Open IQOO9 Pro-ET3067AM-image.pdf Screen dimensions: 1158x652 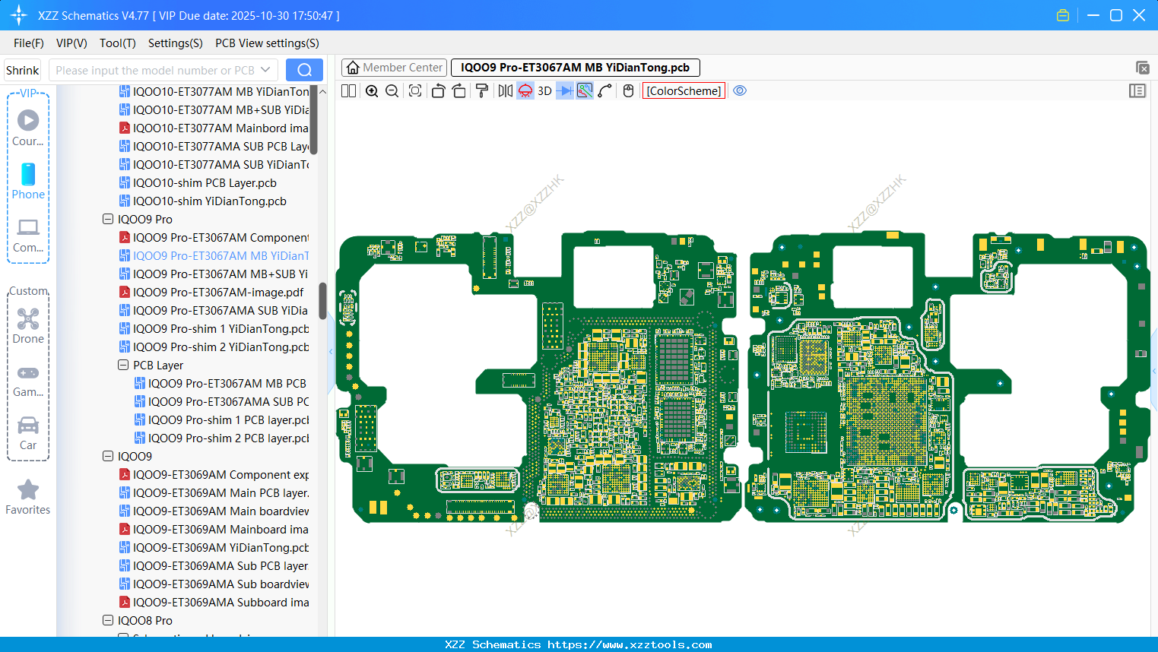211,293
